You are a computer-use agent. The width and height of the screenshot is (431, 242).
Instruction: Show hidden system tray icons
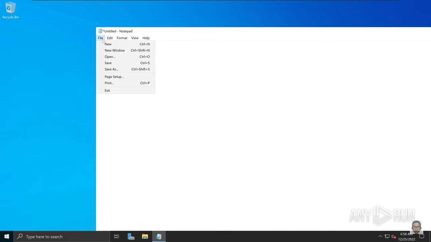(x=380, y=237)
